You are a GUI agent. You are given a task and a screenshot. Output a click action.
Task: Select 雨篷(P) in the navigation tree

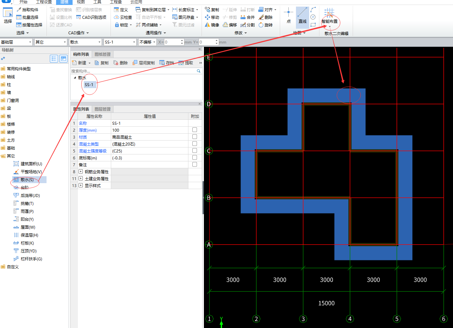(x=27, y=211)
